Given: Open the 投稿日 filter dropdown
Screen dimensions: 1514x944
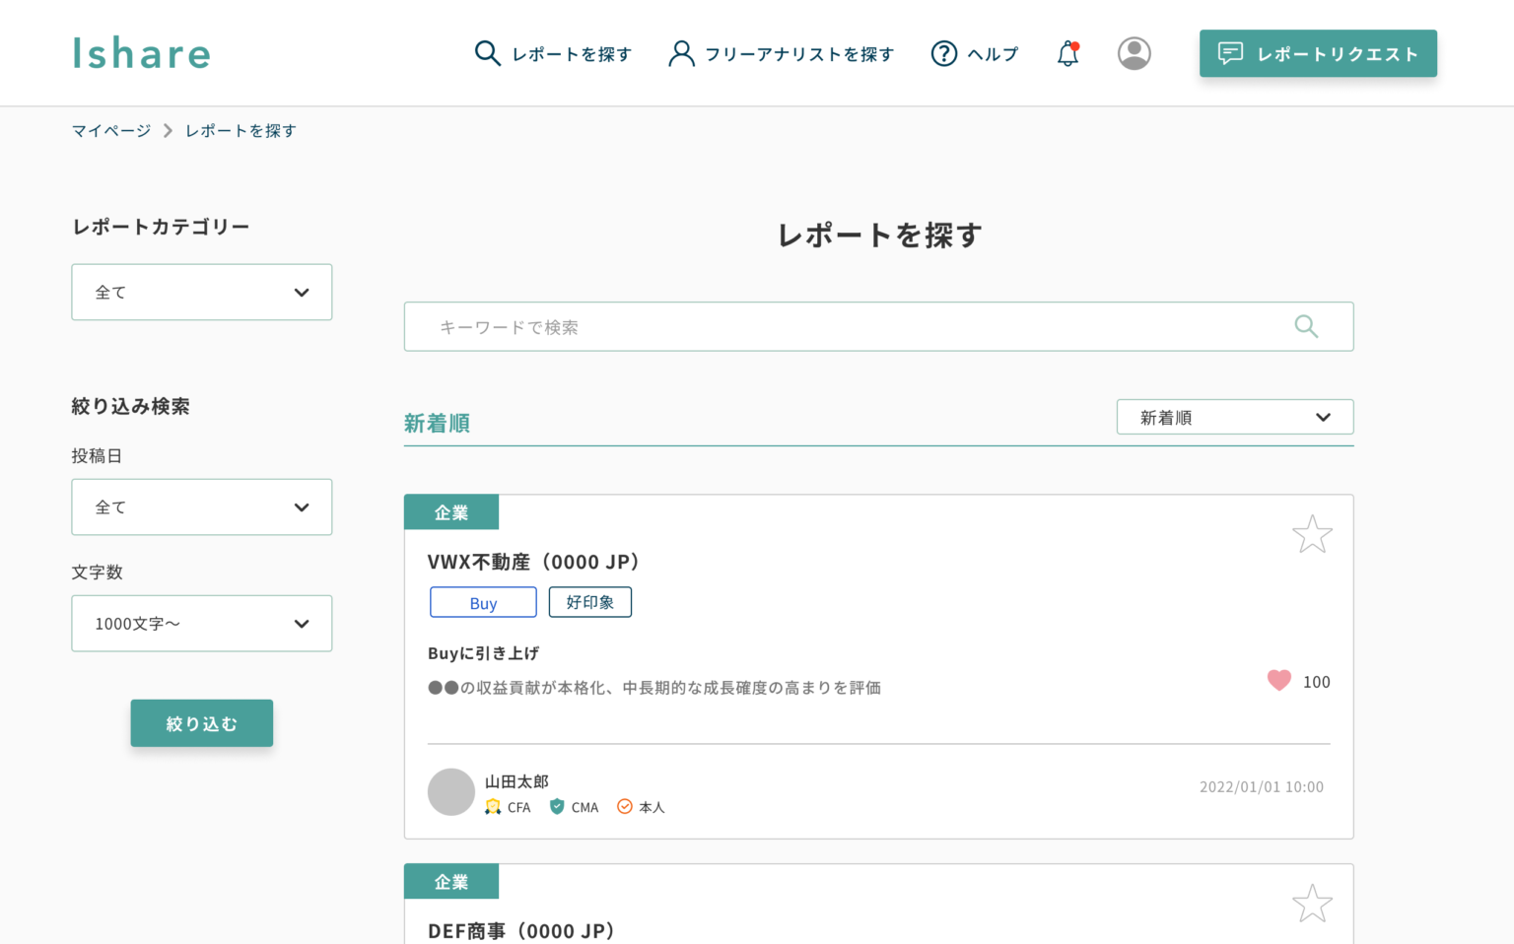Looking at the screenshot, I should coord(201,506).
